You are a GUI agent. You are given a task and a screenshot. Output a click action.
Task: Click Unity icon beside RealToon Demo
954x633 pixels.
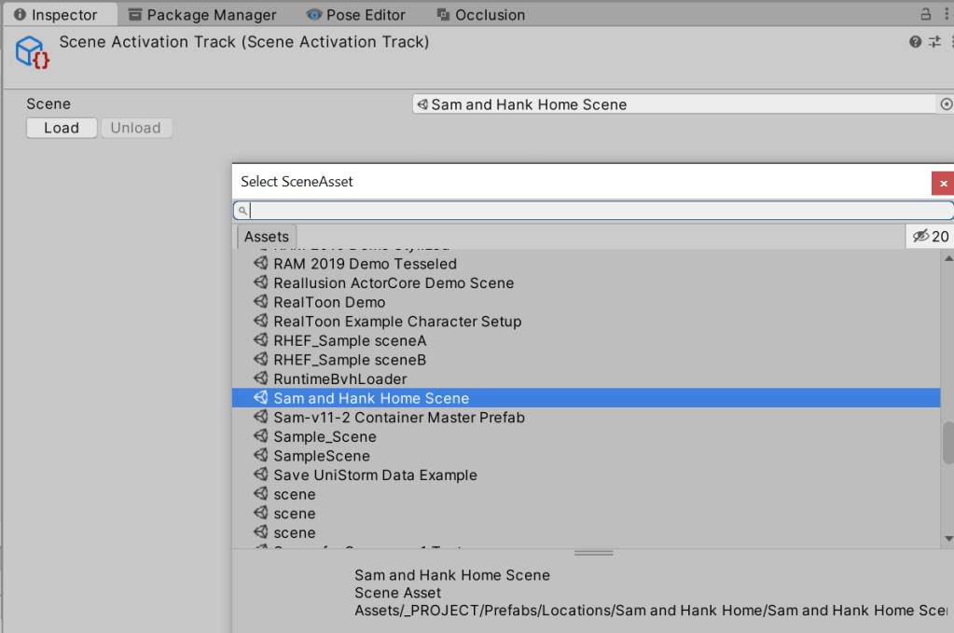261,301
